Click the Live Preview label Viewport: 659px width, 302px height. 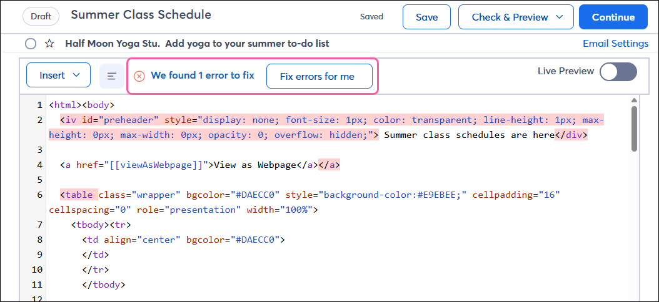coord(566,71)
